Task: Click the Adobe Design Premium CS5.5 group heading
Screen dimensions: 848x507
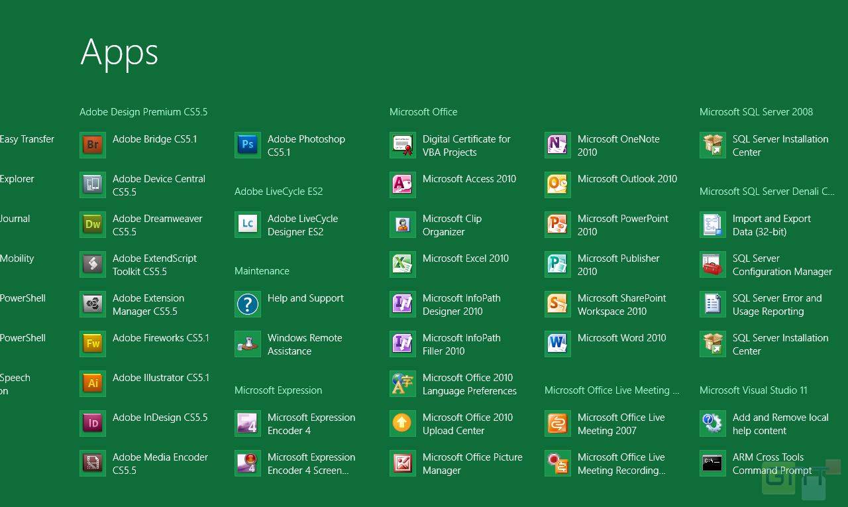Action: tap(143, 112)
